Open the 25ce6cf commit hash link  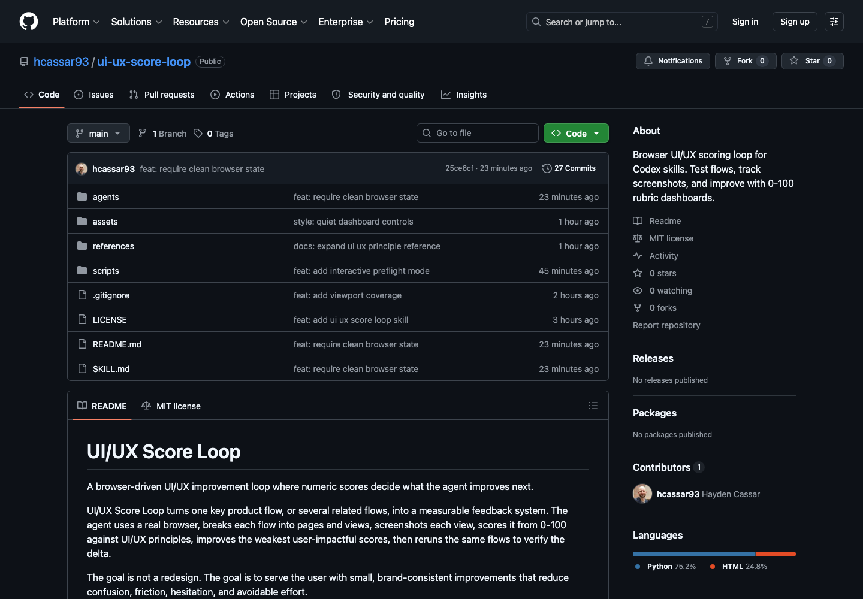point(459,168)
